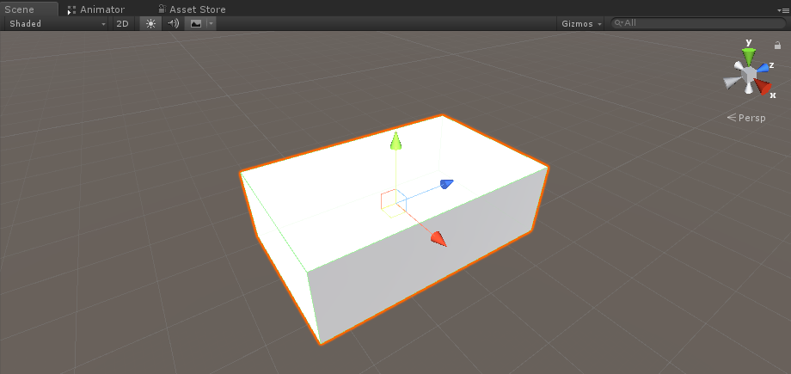Expand the Gizmos dropdown menu
Viewport: 791px width, 374px height.
pos(581,23)
